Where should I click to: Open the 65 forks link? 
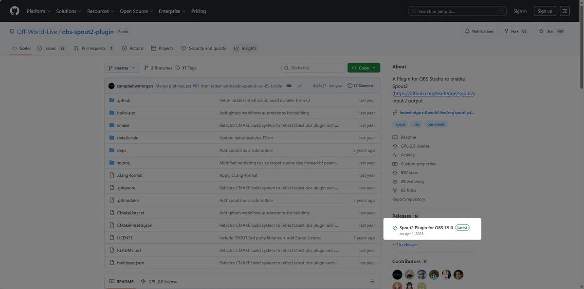coord(408,190)
